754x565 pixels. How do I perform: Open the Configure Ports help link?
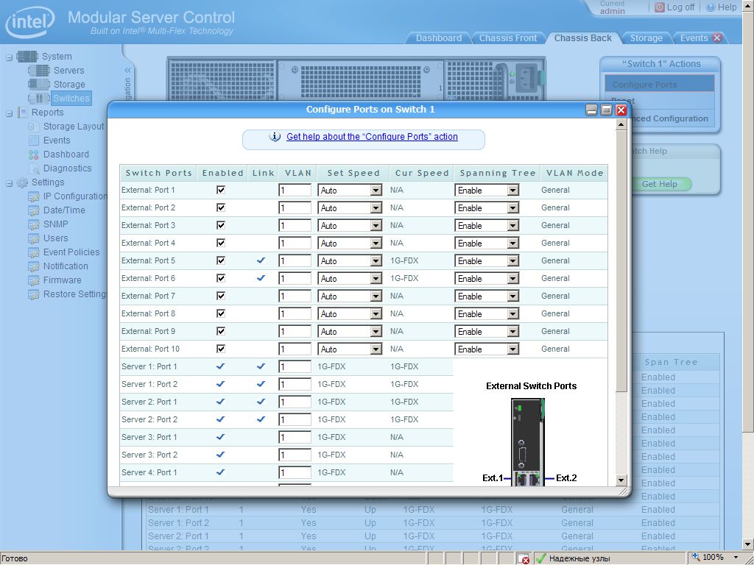[372, 137]
